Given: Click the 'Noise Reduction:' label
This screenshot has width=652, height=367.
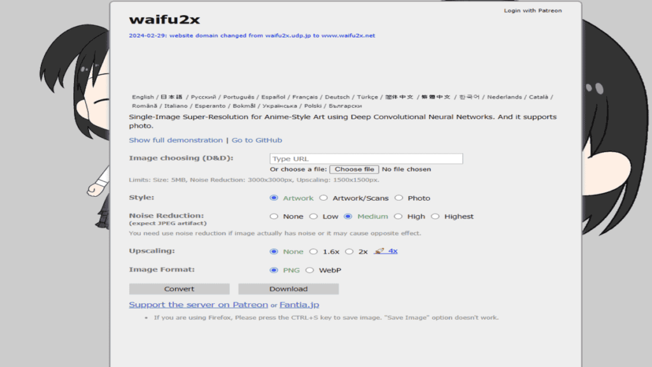Looking at the screenshot, I should click(166, 215).
